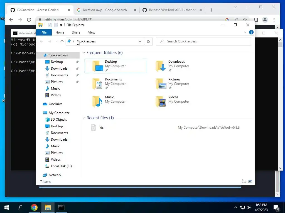
Task: Select Network in the navigation pane
Action: [55, 175]
